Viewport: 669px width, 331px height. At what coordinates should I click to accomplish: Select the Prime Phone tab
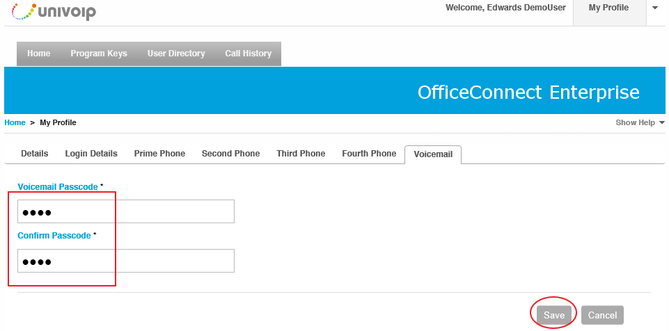[x=159, y=154]
